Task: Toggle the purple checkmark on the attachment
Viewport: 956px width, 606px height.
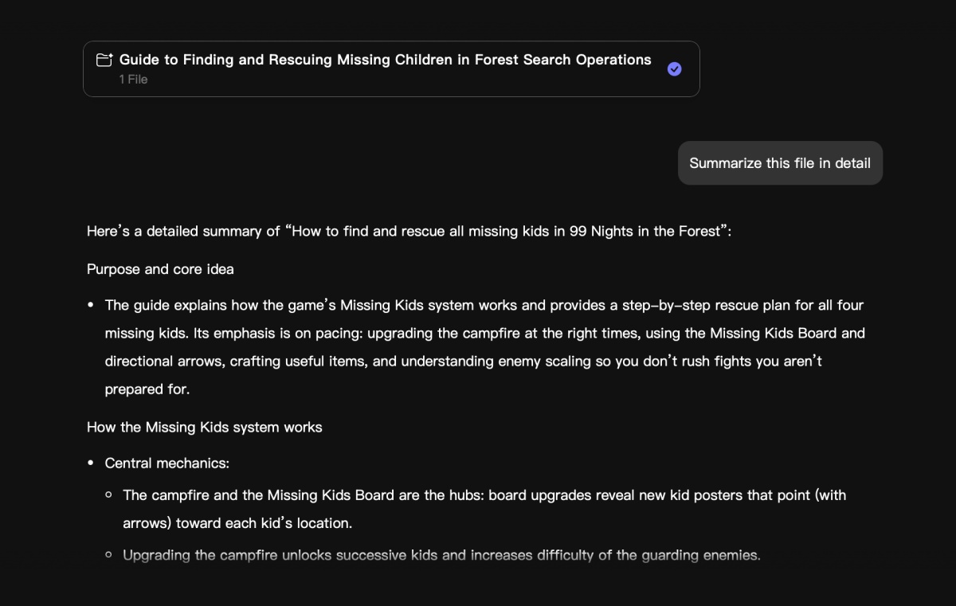Action: (x=674, y=69)
